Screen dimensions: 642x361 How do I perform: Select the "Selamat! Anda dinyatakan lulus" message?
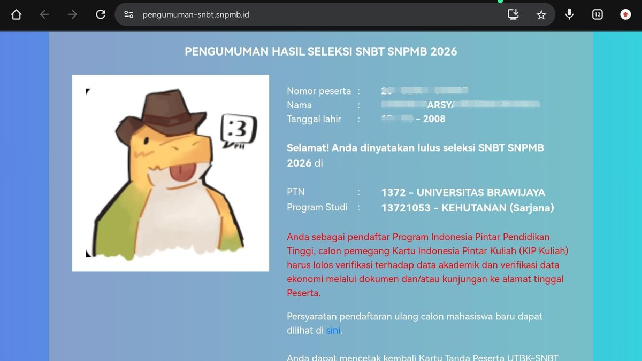click(415, 155)
